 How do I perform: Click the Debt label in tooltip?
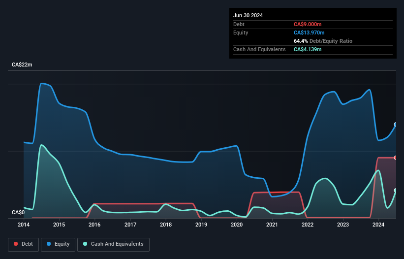(x=239, y=24)
